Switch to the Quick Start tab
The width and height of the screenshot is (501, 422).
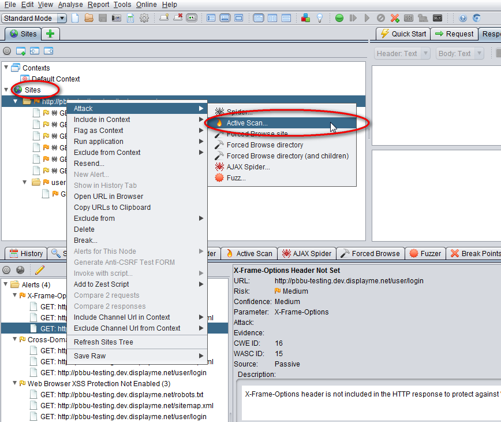pyautogui.click(x=402, y=34)
